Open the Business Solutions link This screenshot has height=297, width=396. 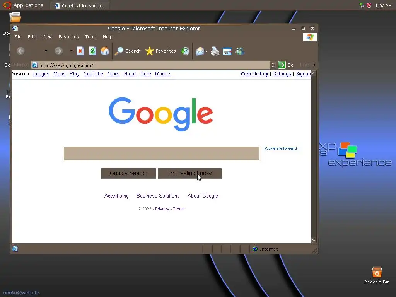coord(158,196)
